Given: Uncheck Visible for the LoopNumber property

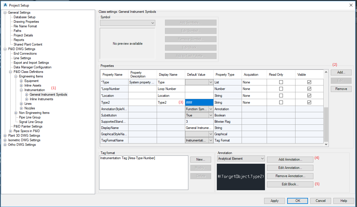Looking at the screenshot, I should [x=309, y=89].
